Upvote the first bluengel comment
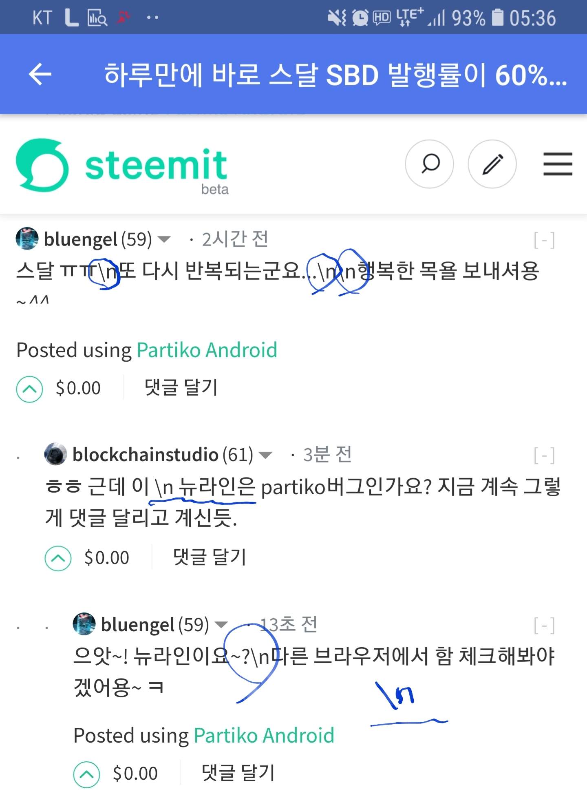Viewport: 587px width, 796px height. [29, 389]
